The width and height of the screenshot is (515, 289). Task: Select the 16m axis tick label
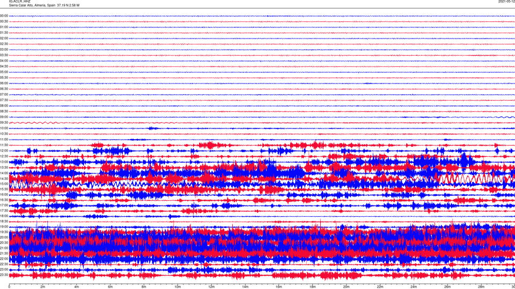(279, 287)
